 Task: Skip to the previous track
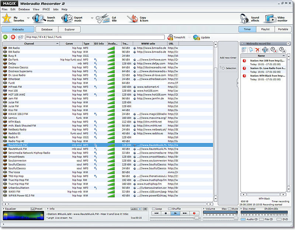(156, 213)
